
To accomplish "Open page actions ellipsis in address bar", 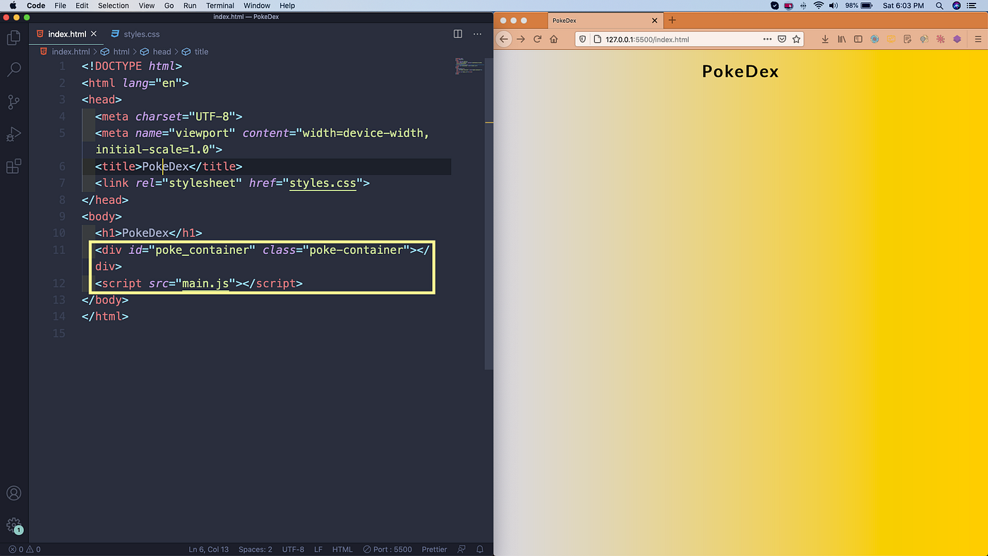I will 767,40.
